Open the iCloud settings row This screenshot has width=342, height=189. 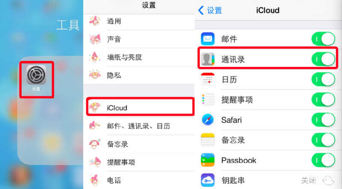pyautogui.click(x=140, y=108)
